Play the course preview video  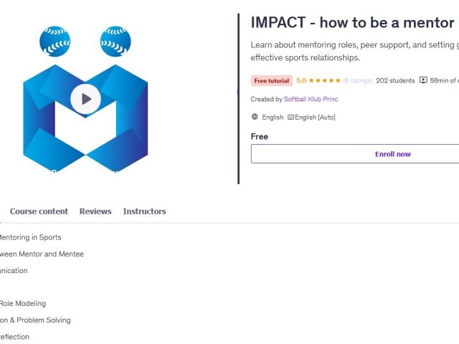tap(85, 99)
